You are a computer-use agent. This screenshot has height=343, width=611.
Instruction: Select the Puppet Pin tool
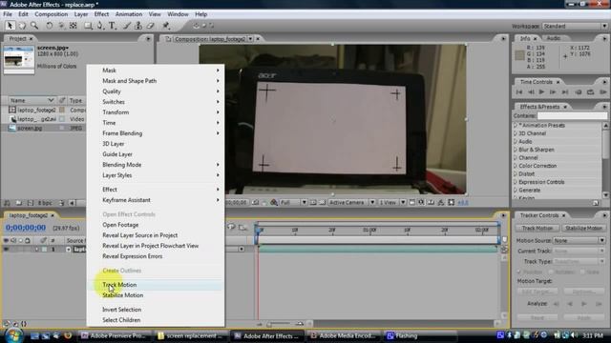[x=166, y=26]
